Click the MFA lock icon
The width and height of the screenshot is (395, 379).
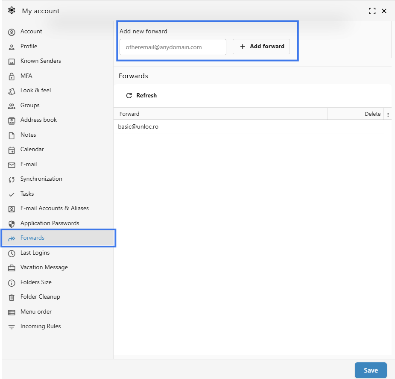point(12,76)
